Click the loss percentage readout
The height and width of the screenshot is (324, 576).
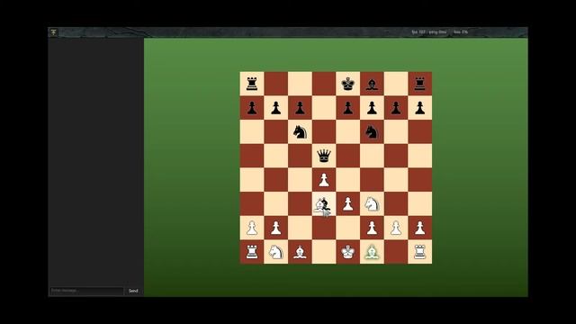pyautogui.click(x=461, y=32)
